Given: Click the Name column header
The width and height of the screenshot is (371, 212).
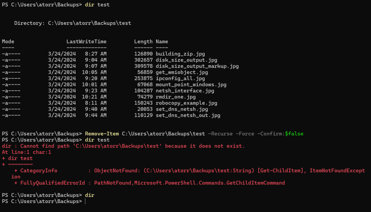Looking at the screenshot, I should point(162,42).
